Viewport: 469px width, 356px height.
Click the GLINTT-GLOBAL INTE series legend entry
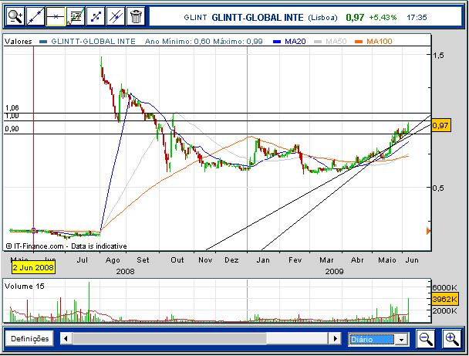click(x=93, y=42)
